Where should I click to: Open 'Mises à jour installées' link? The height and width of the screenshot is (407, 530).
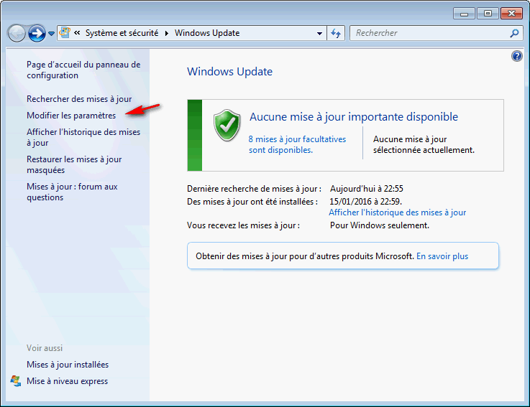pos(68,365)
